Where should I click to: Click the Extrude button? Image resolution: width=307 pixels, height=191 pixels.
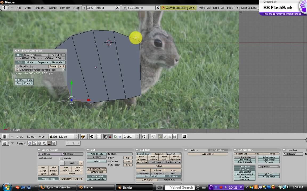pos(159,166)
